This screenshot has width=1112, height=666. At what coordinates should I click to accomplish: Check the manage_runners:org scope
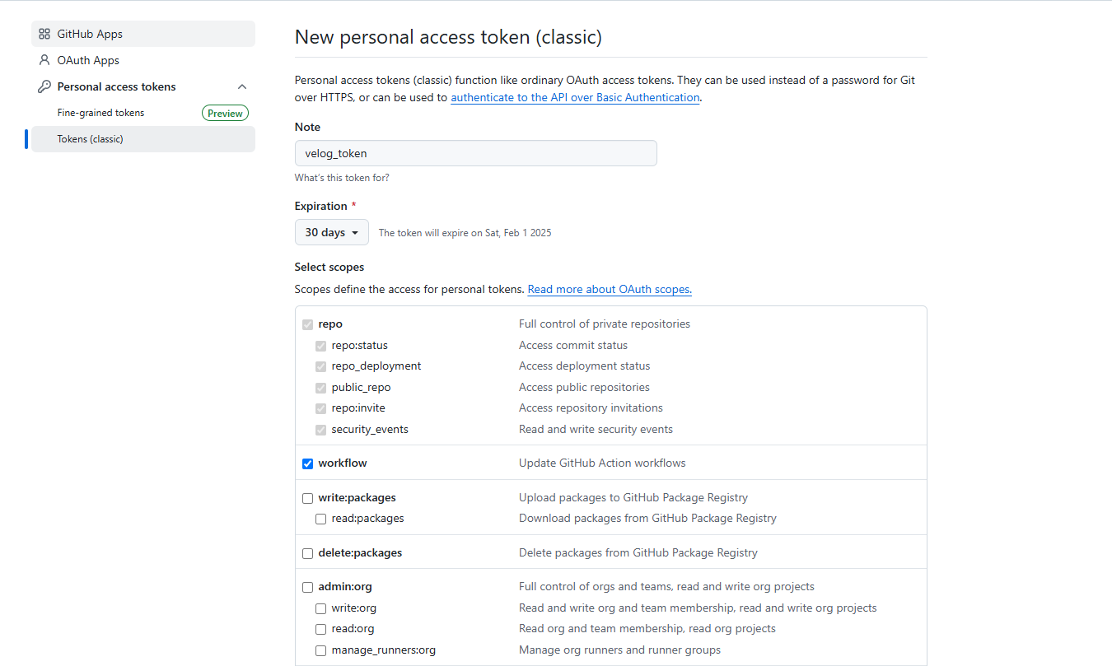coord(320,650)
